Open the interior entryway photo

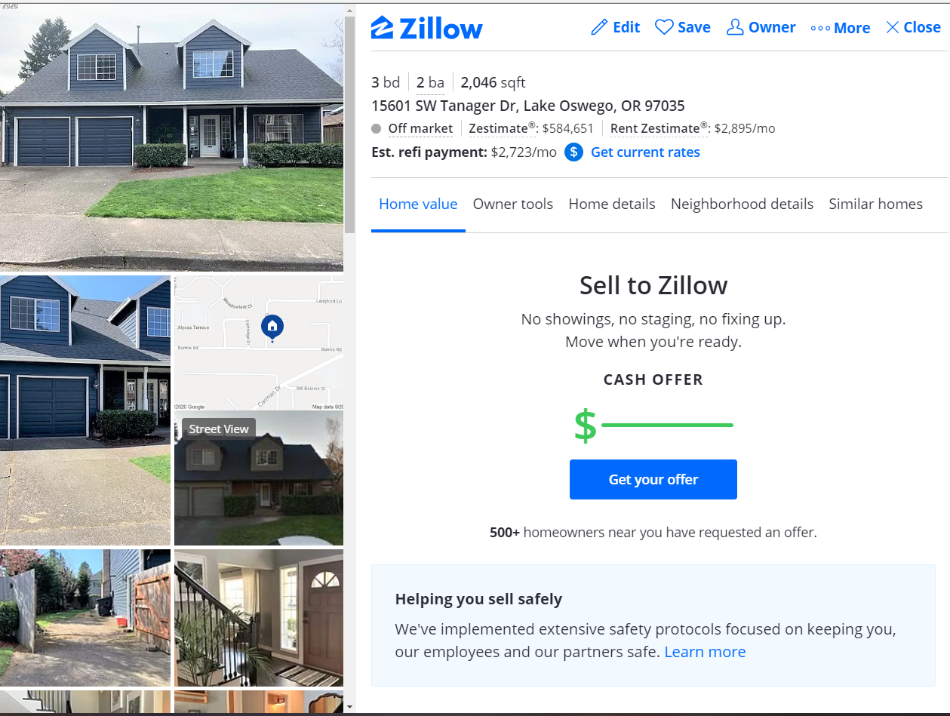click(259, 617)
